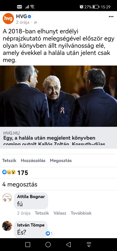The width and height of the screenshot is (117, 251).
Task: Open the HVG.HU article link preview
Action: (x=58, y=138)
